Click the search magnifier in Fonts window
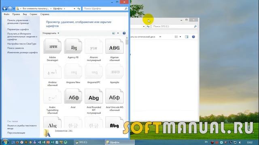259x145 pixels. tap(126, 8)
